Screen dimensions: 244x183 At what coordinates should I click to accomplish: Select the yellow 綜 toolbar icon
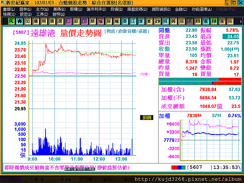point(76,21)
